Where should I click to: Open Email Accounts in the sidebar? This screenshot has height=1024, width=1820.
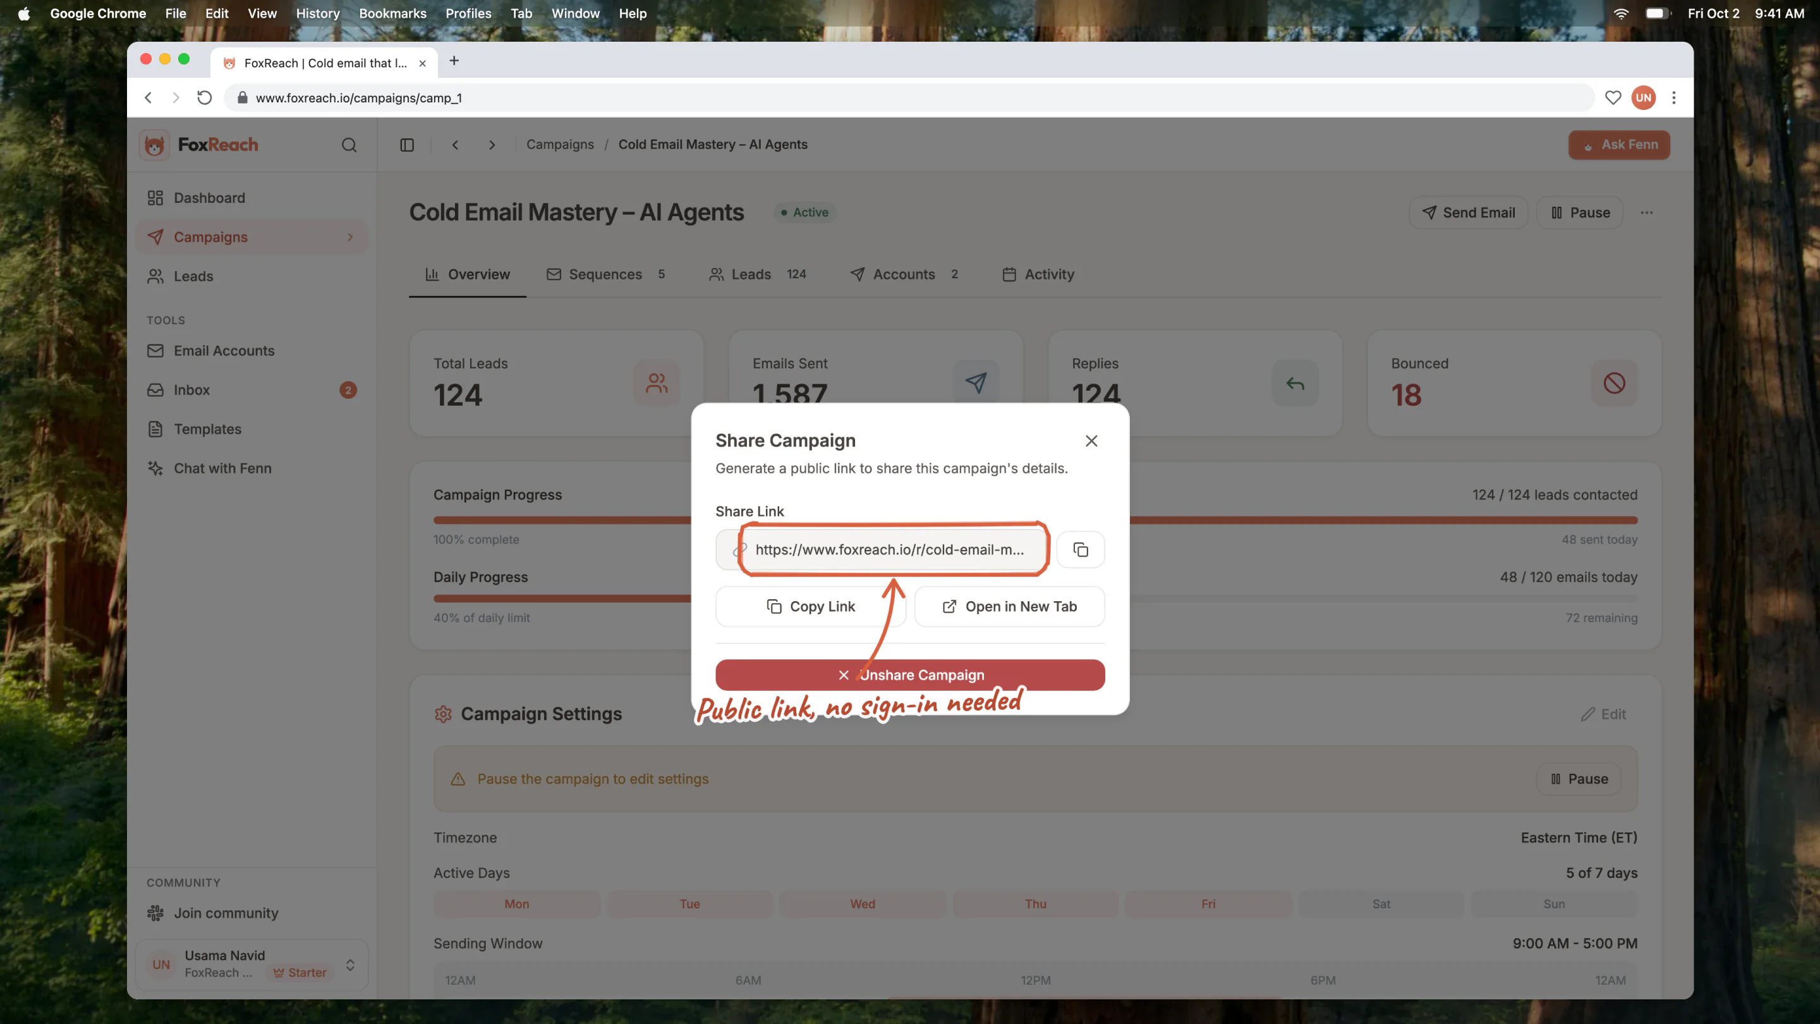[252, 351]
